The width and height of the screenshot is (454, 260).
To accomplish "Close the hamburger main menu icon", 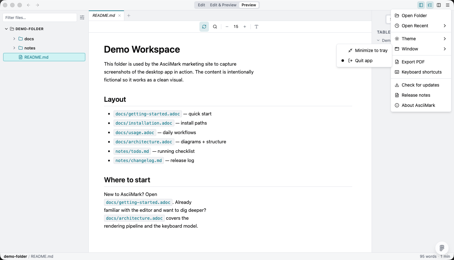I will tap(448, 5).
